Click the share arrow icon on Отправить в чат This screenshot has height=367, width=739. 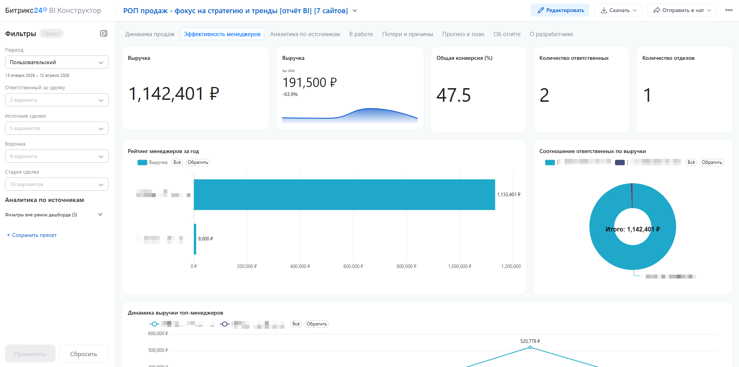click(x=657, y=10)
